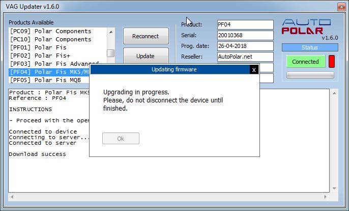Click the 'Upgrading in progress.' message text
The width and height of the screenshot is (349, 211).
pyautogui.click(x=136, y=92)
